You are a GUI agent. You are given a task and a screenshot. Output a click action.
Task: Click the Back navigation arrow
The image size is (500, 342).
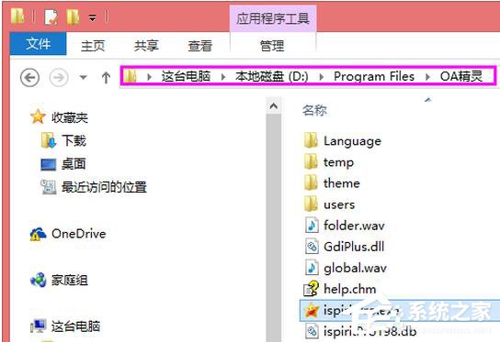click(x=29, y=77)
